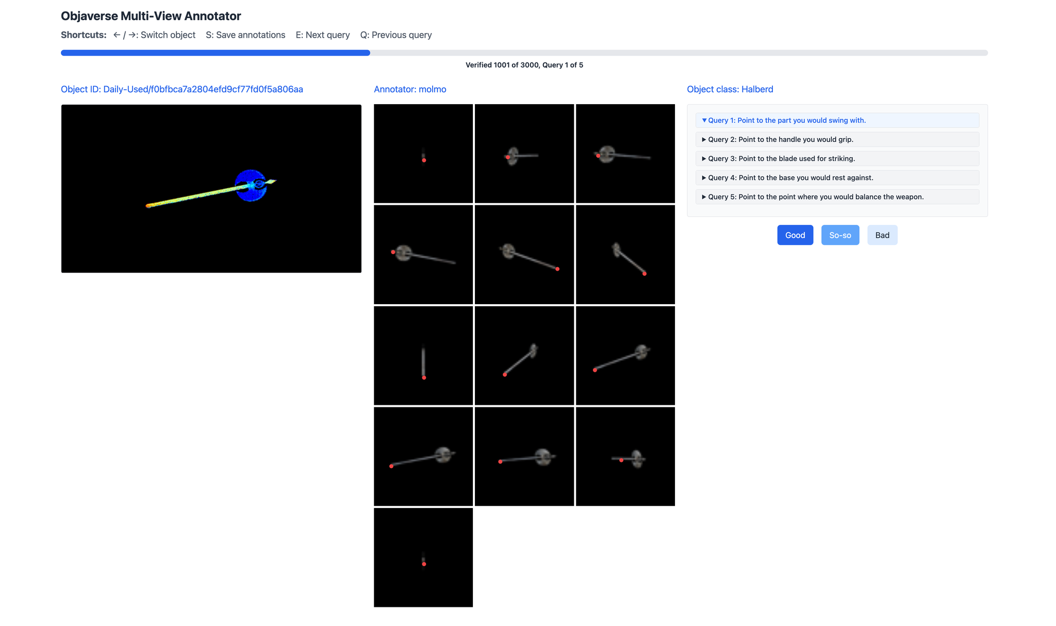Image resolution: width=1056 pixels, height=626 pixels.
Task: Rate annotation as Good
Action: [x=795, y=235]
